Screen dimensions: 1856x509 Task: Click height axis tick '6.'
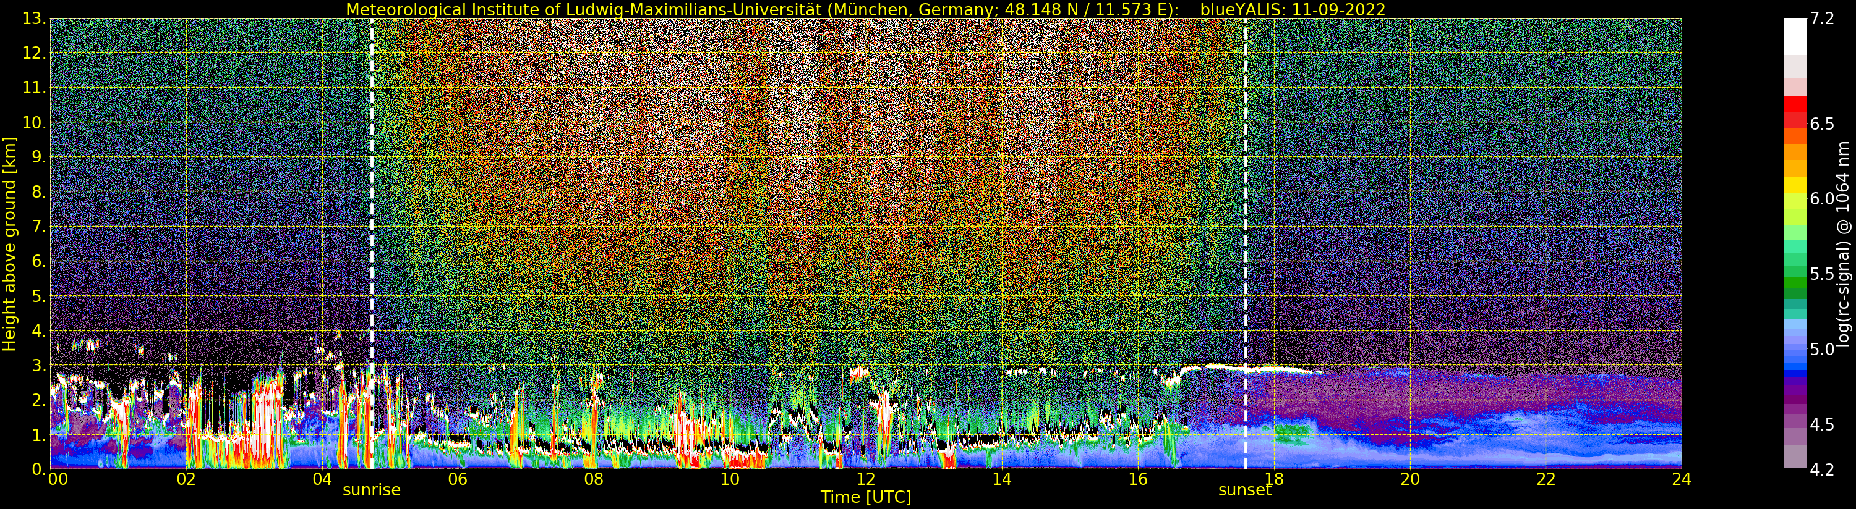tap(39, 261)
